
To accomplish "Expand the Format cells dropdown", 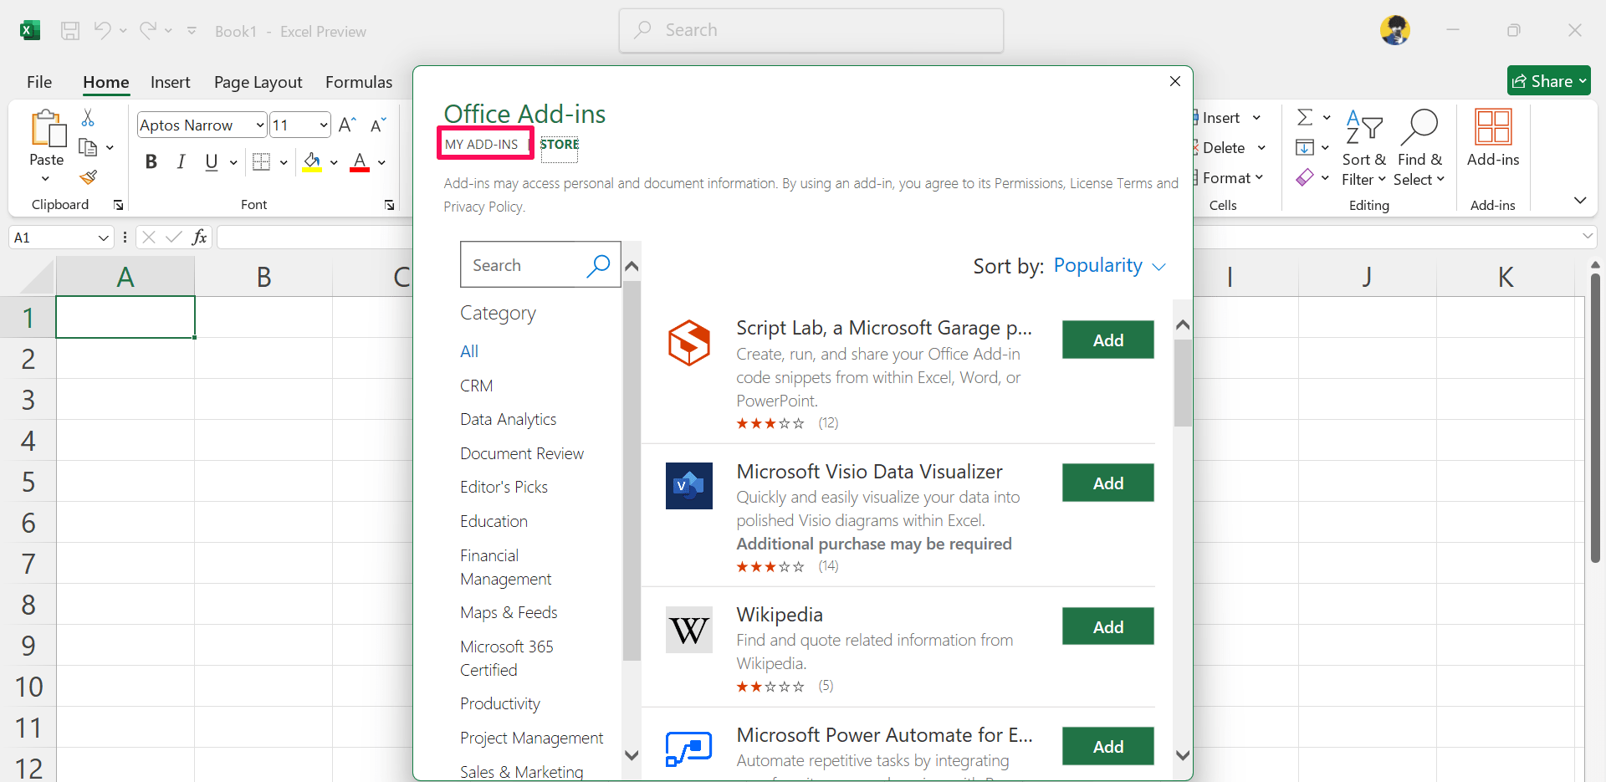I will (1259, 177).
